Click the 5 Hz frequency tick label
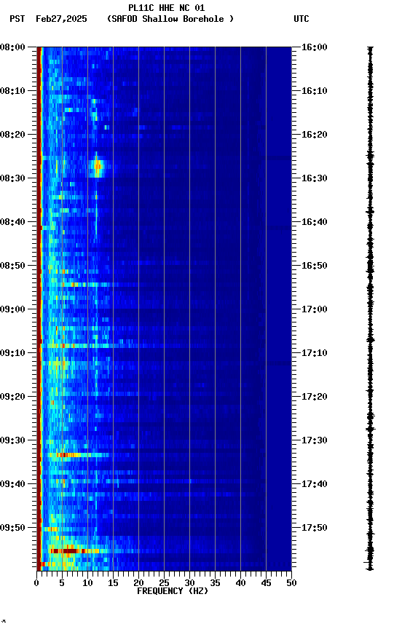The image size is (402, 629). (62, 584)
